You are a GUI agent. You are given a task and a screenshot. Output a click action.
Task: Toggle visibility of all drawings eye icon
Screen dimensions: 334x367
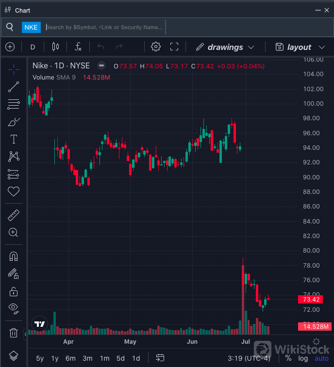(14, 308)
